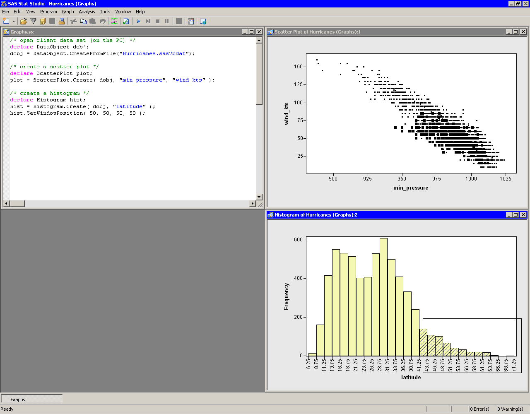Viewport: 530px width, 414px height.
Task: Click the Step forward program icon
Action: click(x=148, y=21)
